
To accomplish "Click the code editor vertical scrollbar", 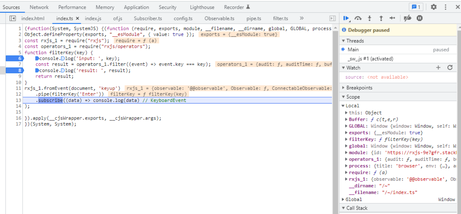I will click(335, 119).
